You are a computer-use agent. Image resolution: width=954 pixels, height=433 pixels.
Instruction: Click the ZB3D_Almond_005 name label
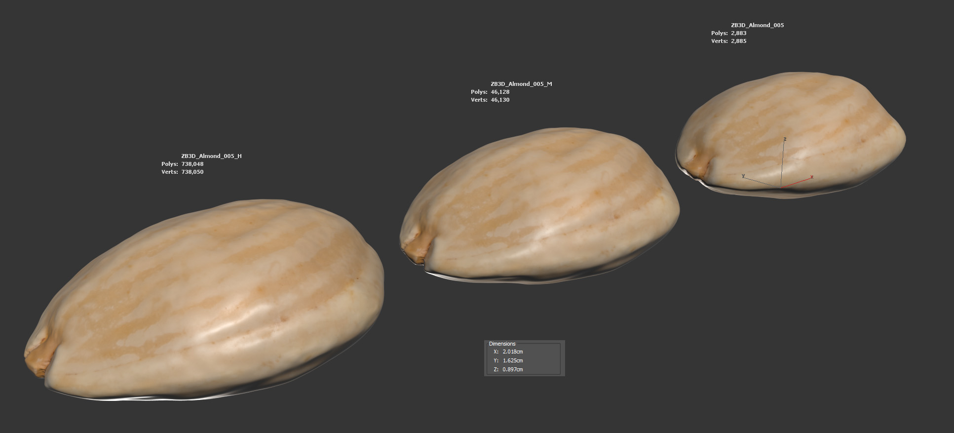(x=757, y=25)
